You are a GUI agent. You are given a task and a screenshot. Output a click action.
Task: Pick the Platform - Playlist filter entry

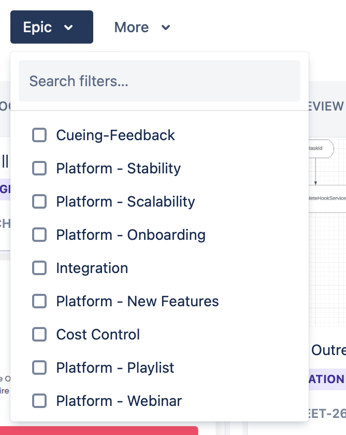coord(115,368)
